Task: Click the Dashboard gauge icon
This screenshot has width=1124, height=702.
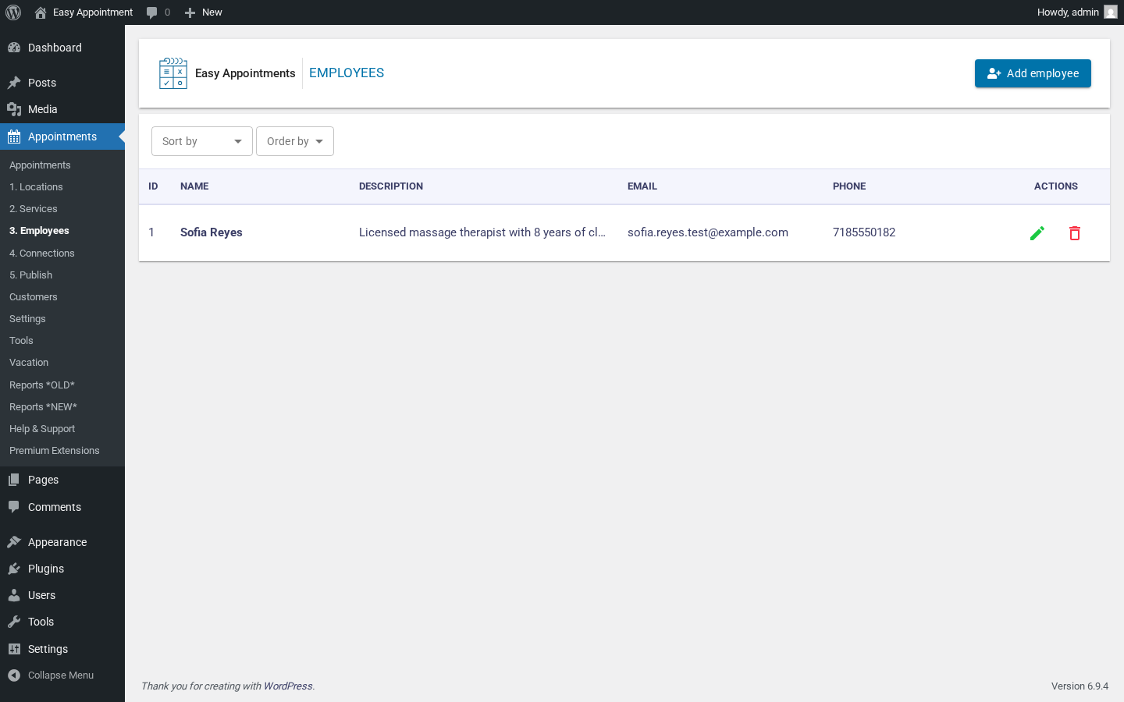Action: tap(14, 48)
